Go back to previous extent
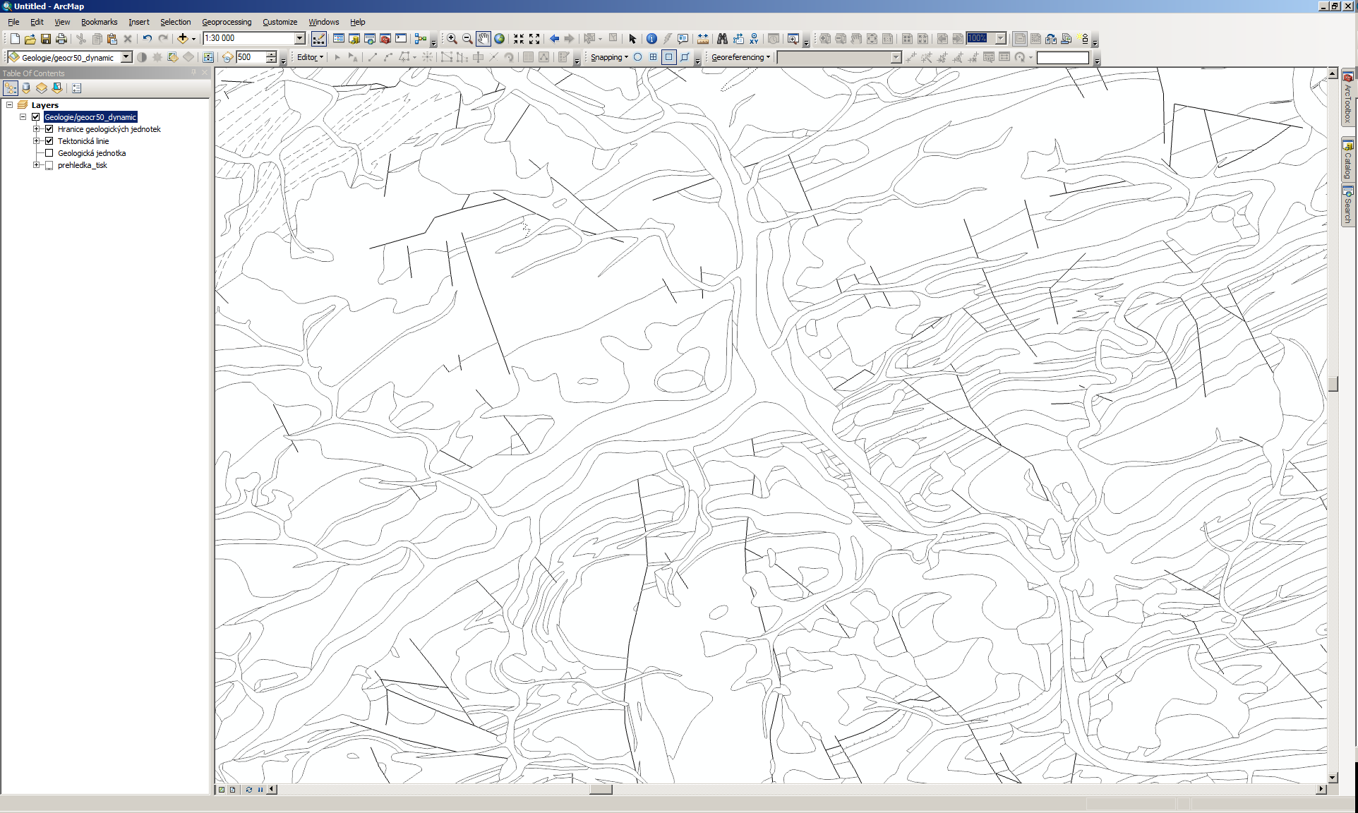1358x813 pixels. click(554, 39)
